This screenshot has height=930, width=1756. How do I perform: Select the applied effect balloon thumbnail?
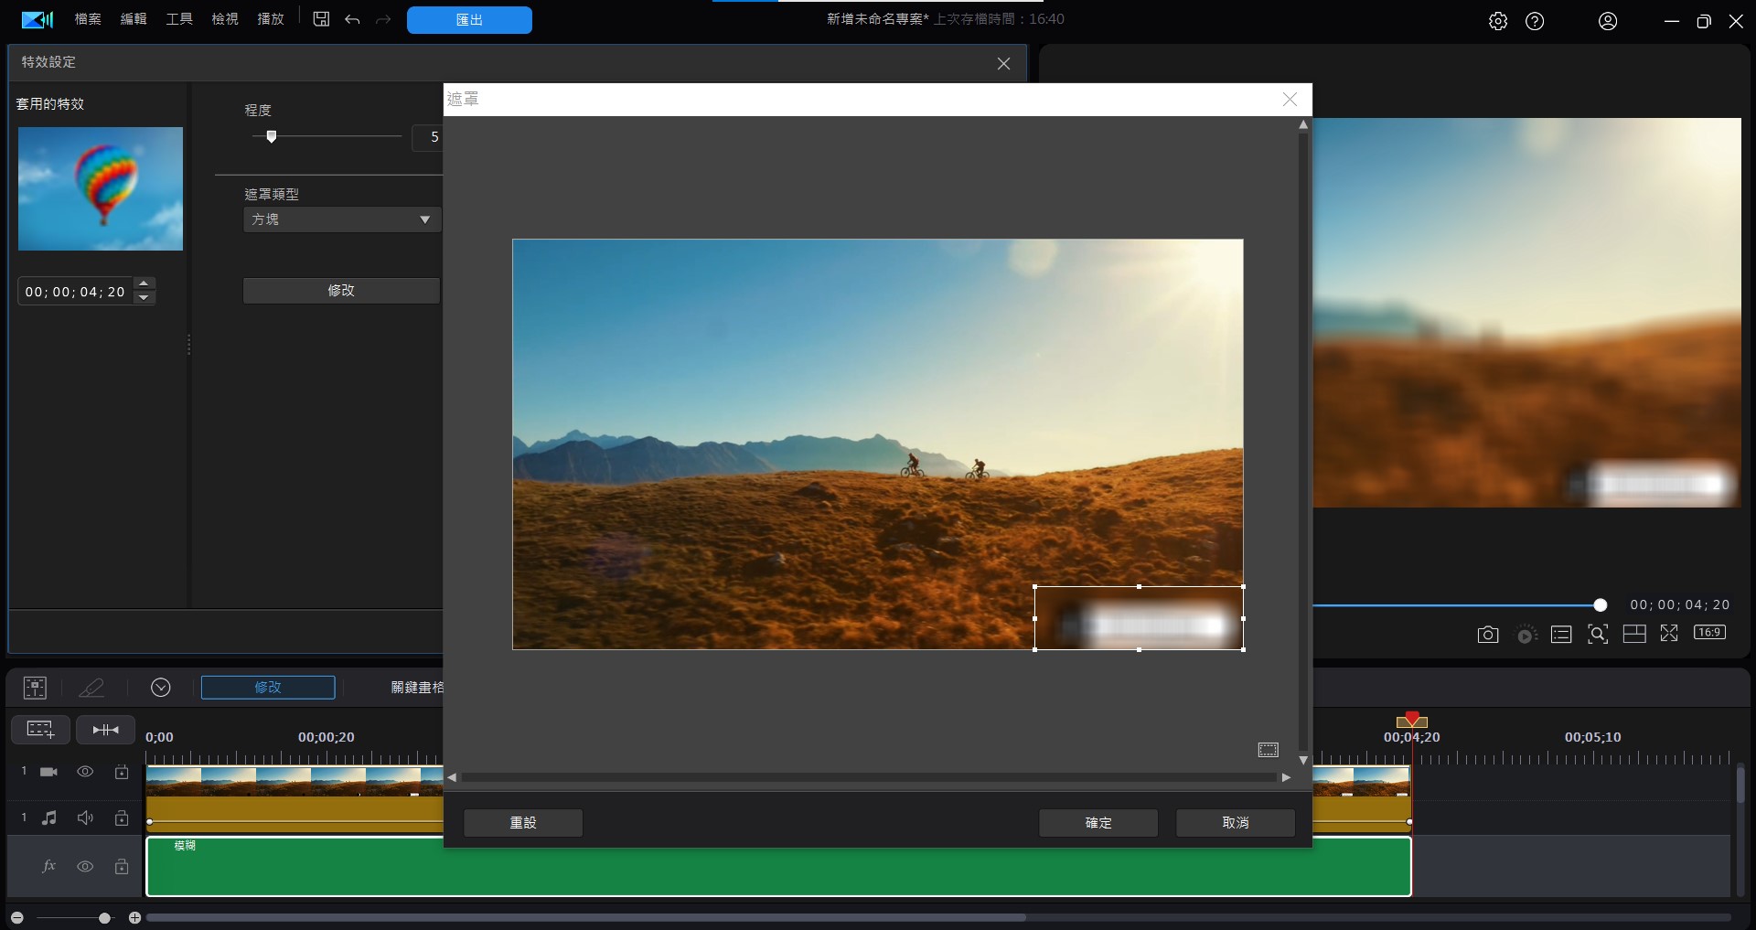(101, 188)
